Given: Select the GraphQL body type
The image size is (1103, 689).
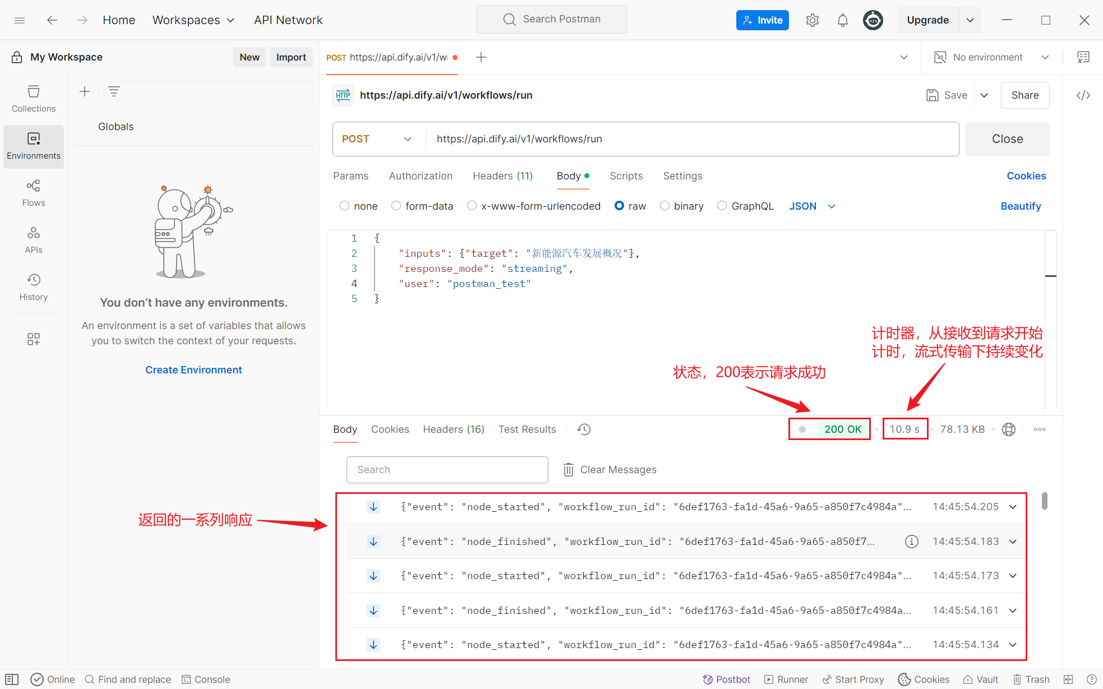Looking at the screenshot, I should (722, 206).
